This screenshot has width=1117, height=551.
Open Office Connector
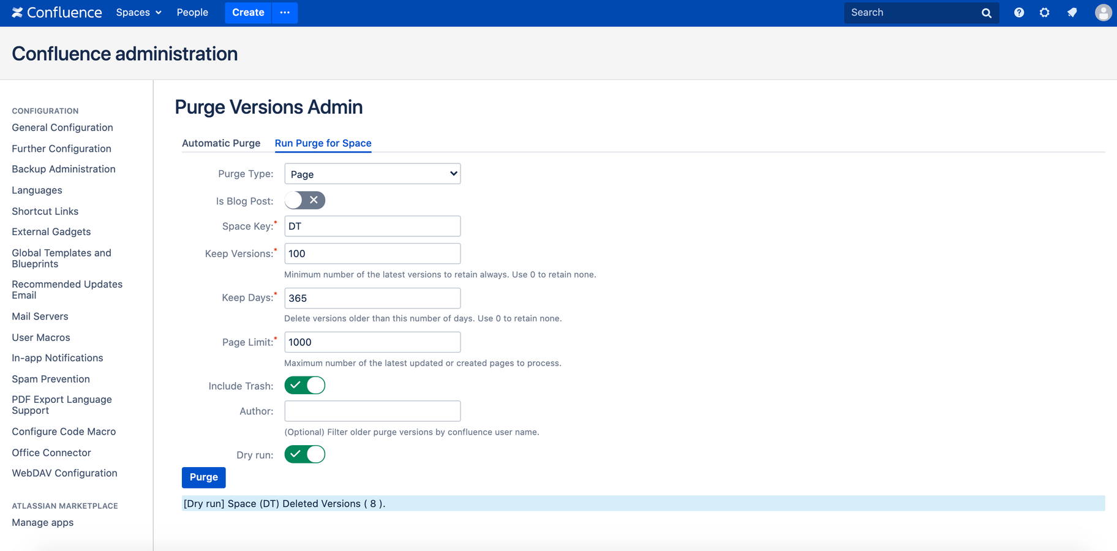51,452
